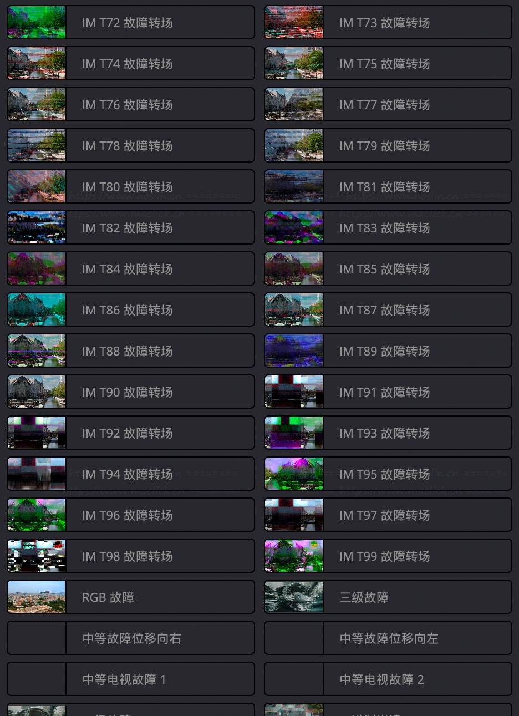Click the teal IM T86 故障转场 thumbnail
The image size is (519, 716).
(x=37, y=310)
